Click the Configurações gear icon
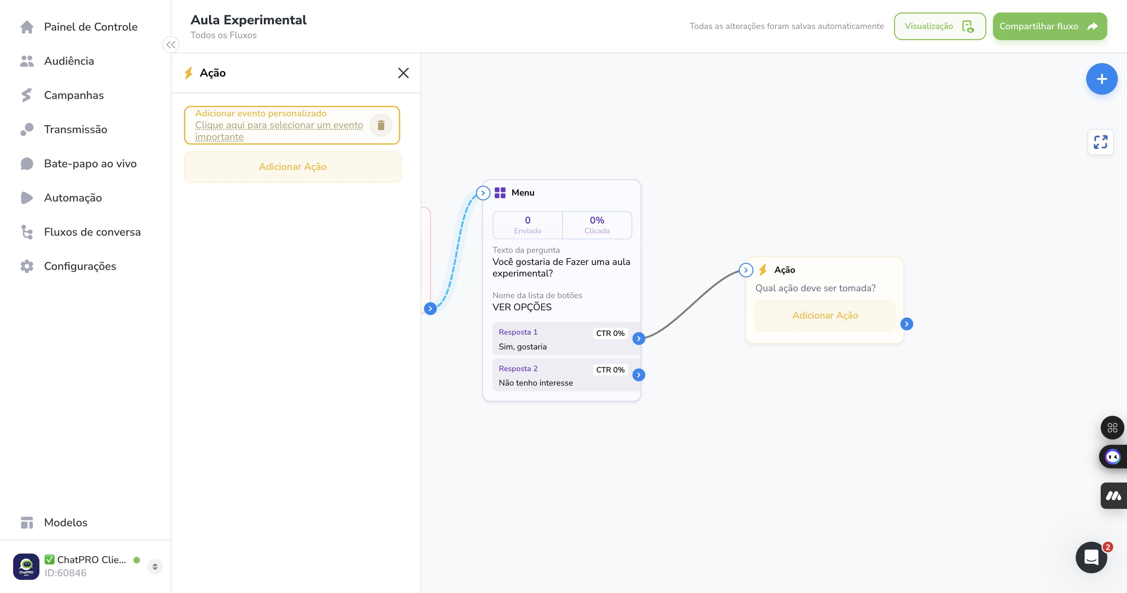This screenshot has width=1127, height=593. point(27,266)
